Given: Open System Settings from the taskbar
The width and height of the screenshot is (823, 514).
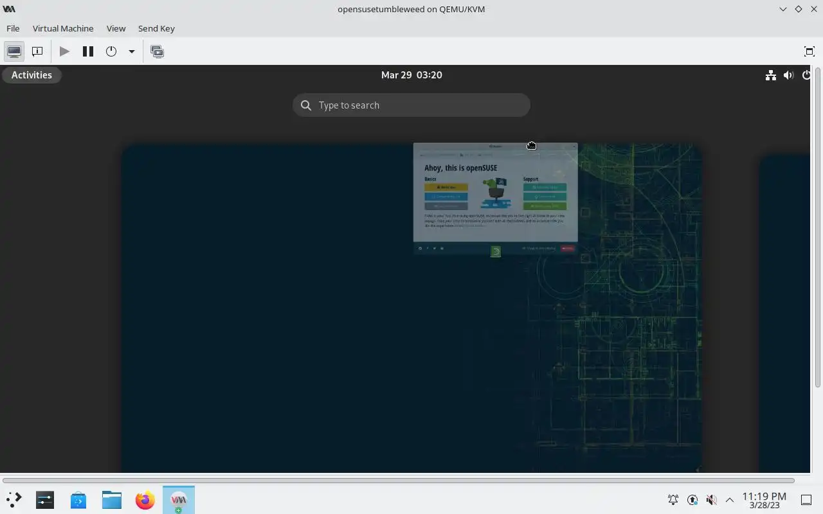Looking at the screenshot, I should (x=45, y=499).
